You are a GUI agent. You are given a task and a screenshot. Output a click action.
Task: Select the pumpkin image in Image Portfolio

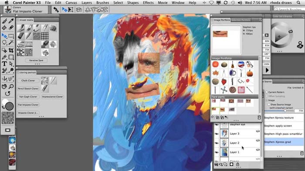click(250, 73)
